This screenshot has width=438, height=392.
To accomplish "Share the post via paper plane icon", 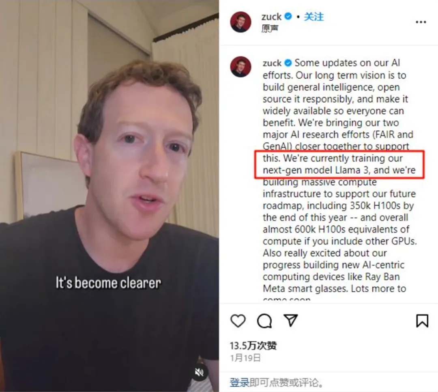I will [x=290, y=320].
